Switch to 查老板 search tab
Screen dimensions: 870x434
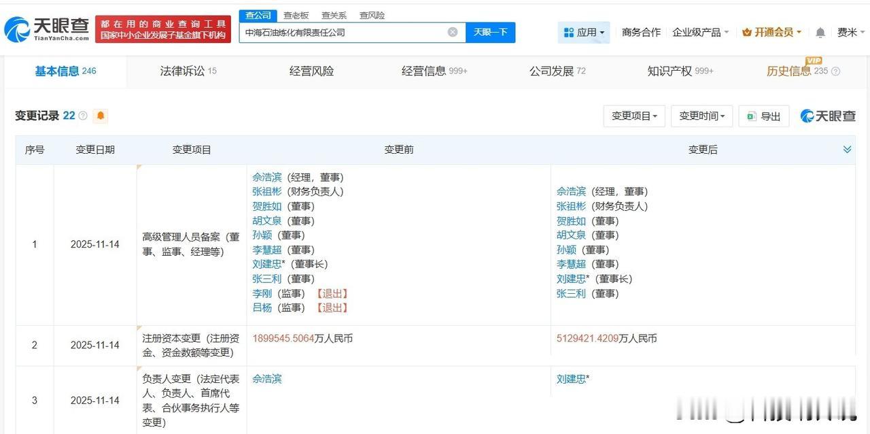296,15
